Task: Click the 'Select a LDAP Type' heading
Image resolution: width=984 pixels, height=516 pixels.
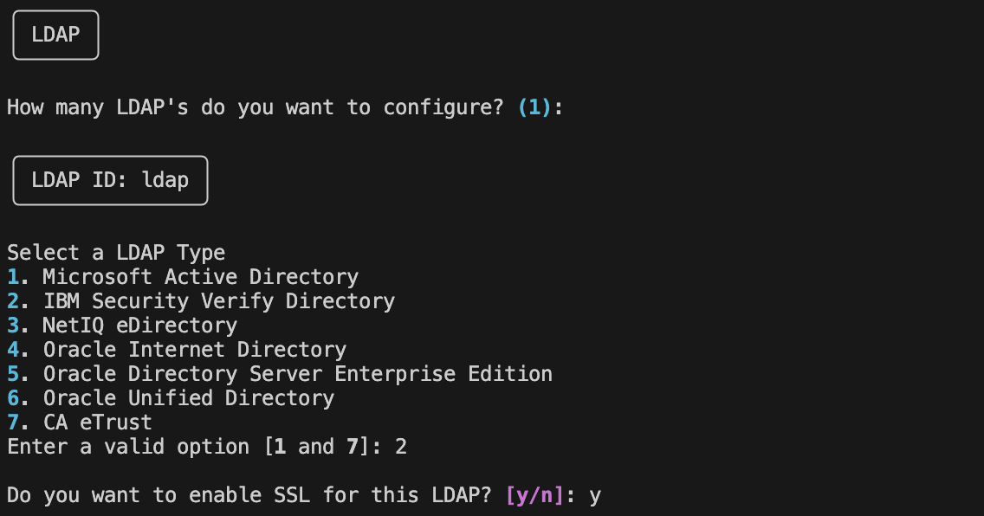Action: click(116, 253)
